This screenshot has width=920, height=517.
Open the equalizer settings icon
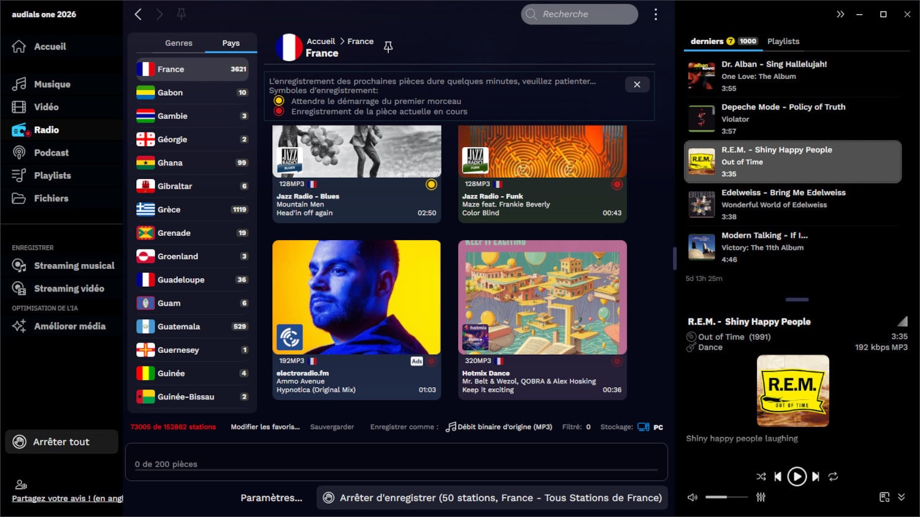[x=761, y=497]
